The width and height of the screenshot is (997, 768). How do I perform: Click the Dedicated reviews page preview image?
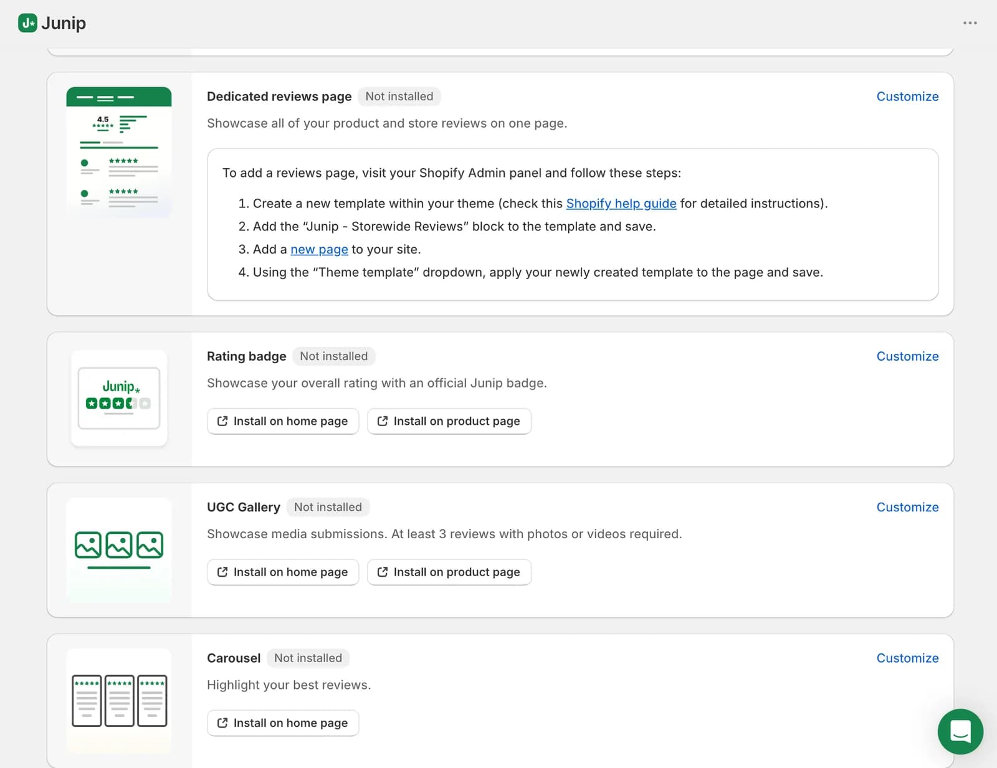coord(119,152)
